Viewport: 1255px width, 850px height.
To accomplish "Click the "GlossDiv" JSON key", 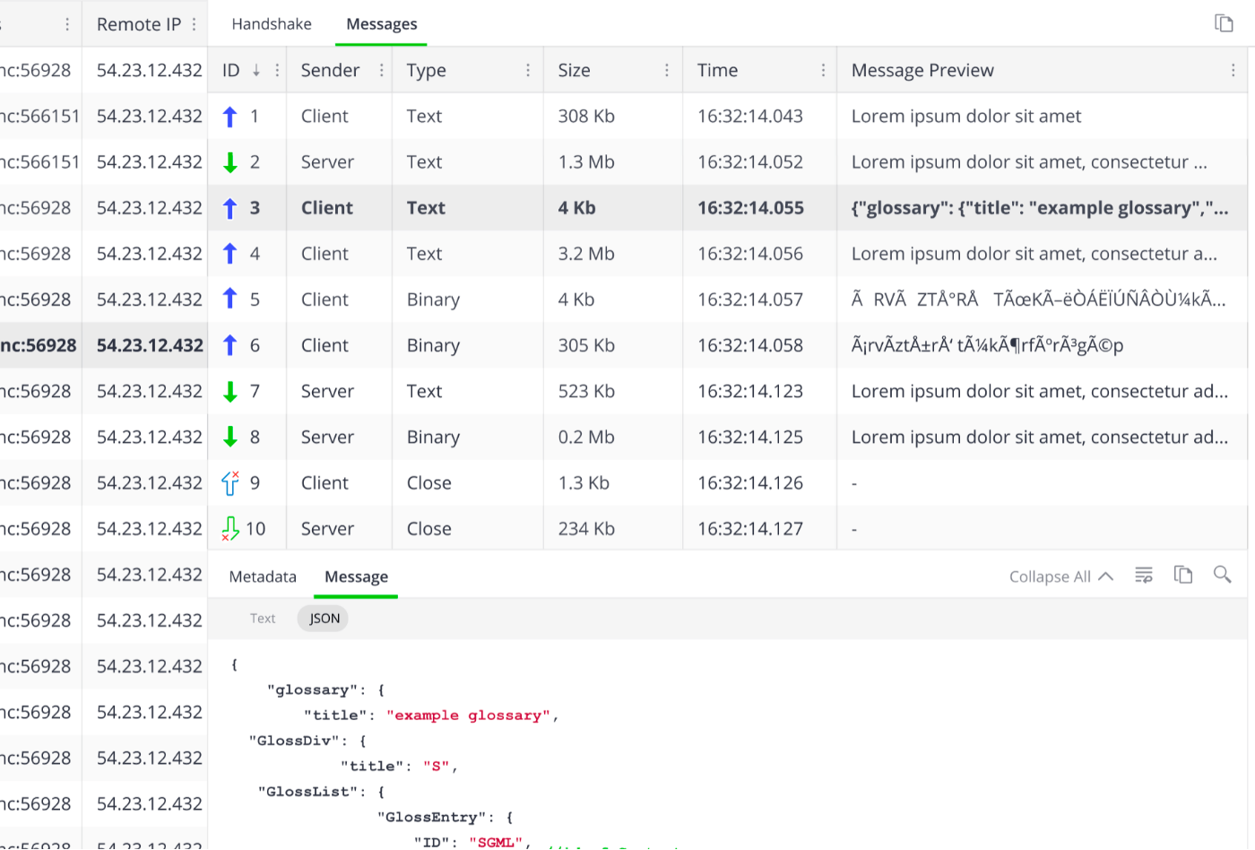I will [294, 741].
